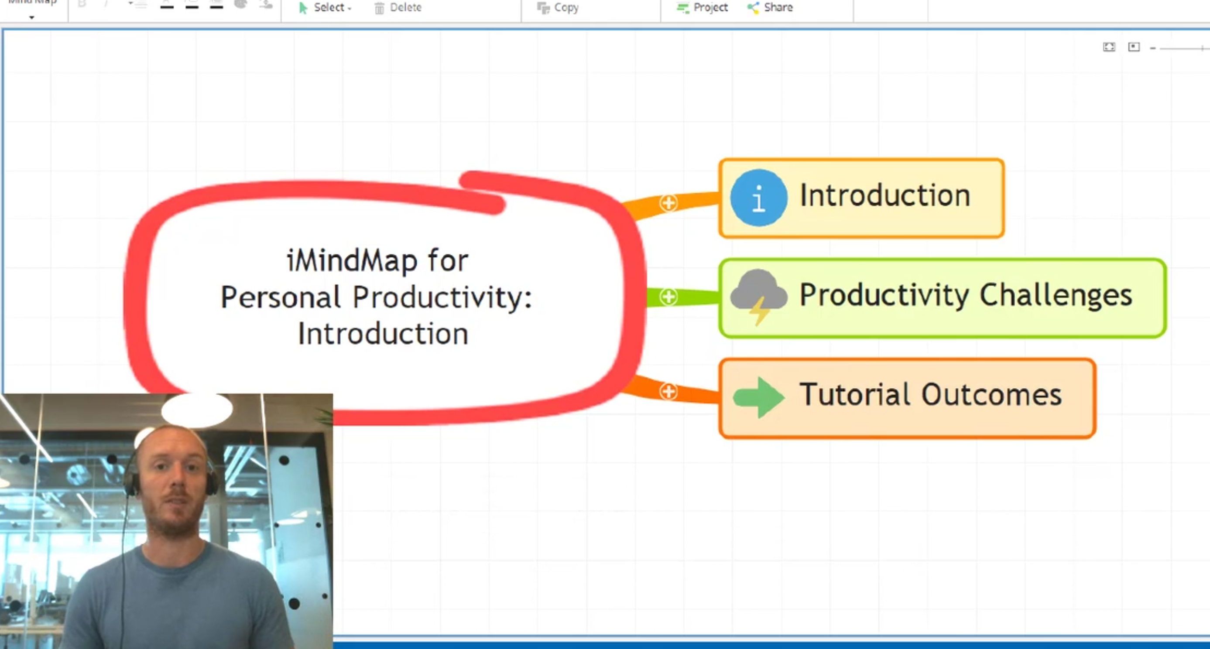The width and height of the screenshot is (1210, 649).
Task: Click the Share button
Action: tap(770, 7)
